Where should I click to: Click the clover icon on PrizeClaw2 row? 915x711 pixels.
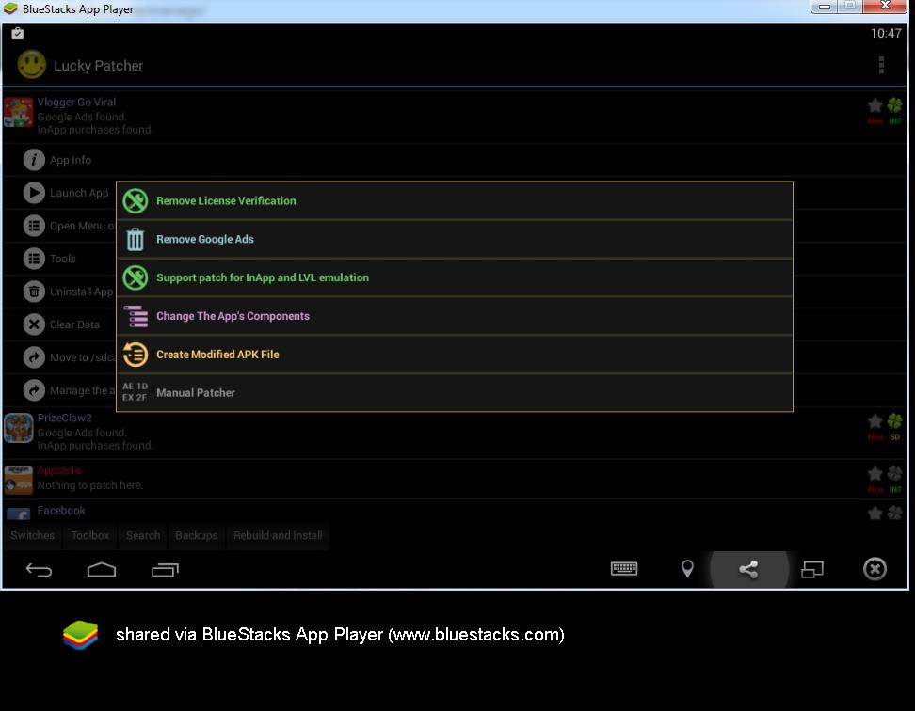pyautogui.click(x=894, y=421)
